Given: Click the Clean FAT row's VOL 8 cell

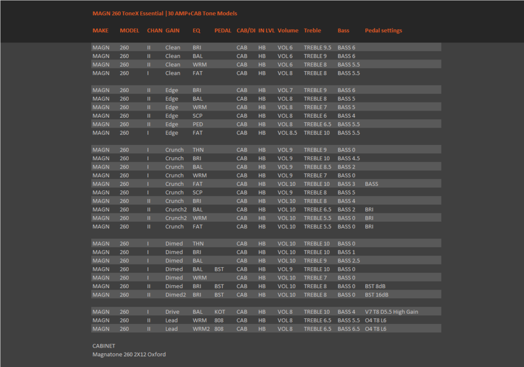Looking at the screenshot, I should 285,73.
